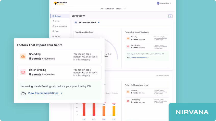Click the Speeding icon in the small Risk Score factors panel
The height and width of the screenshot is (121, 216).
128,38
